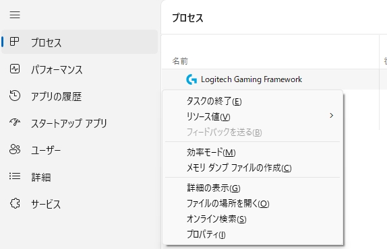The width and height of the screenshot is (387, 249).
Task: Click the 詳細 list icon
Action: tap(15, 176)
